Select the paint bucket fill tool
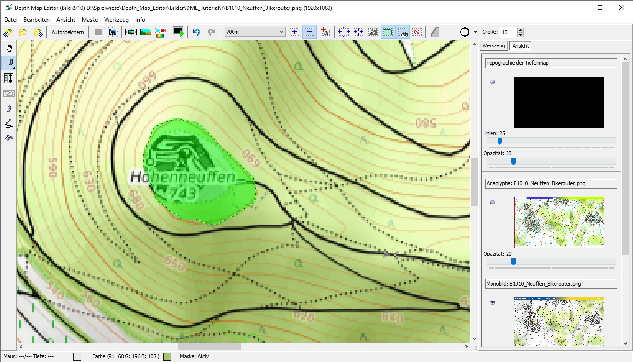 (9, 138)
